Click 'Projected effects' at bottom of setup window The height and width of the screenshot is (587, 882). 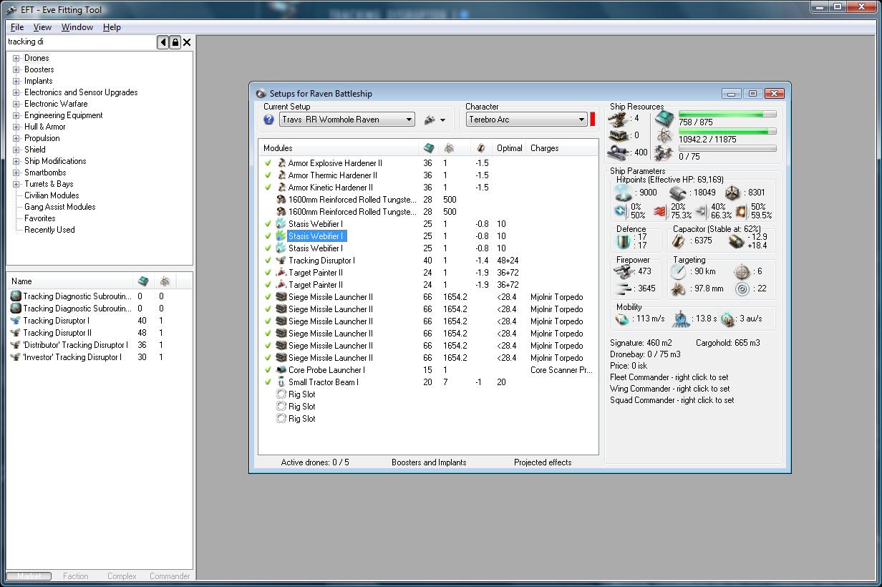coord(543,462)
